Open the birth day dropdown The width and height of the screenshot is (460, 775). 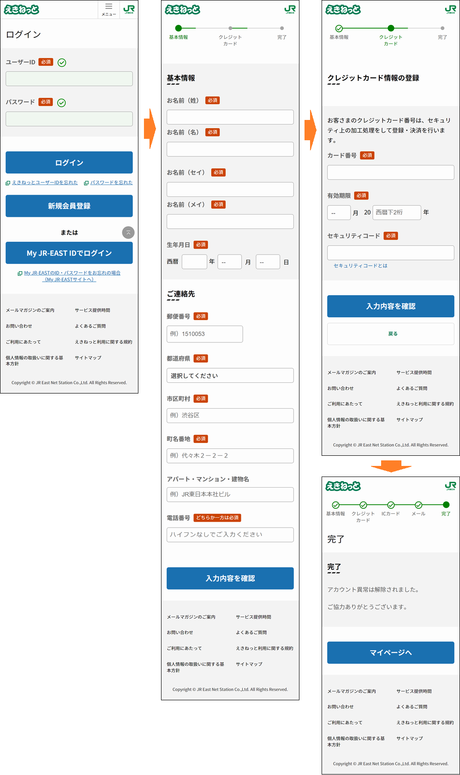click(268, 262)
